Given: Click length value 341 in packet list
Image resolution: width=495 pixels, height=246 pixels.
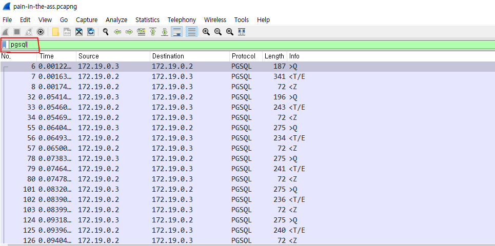Looking at the screenshot, I should tap(280, 77).
